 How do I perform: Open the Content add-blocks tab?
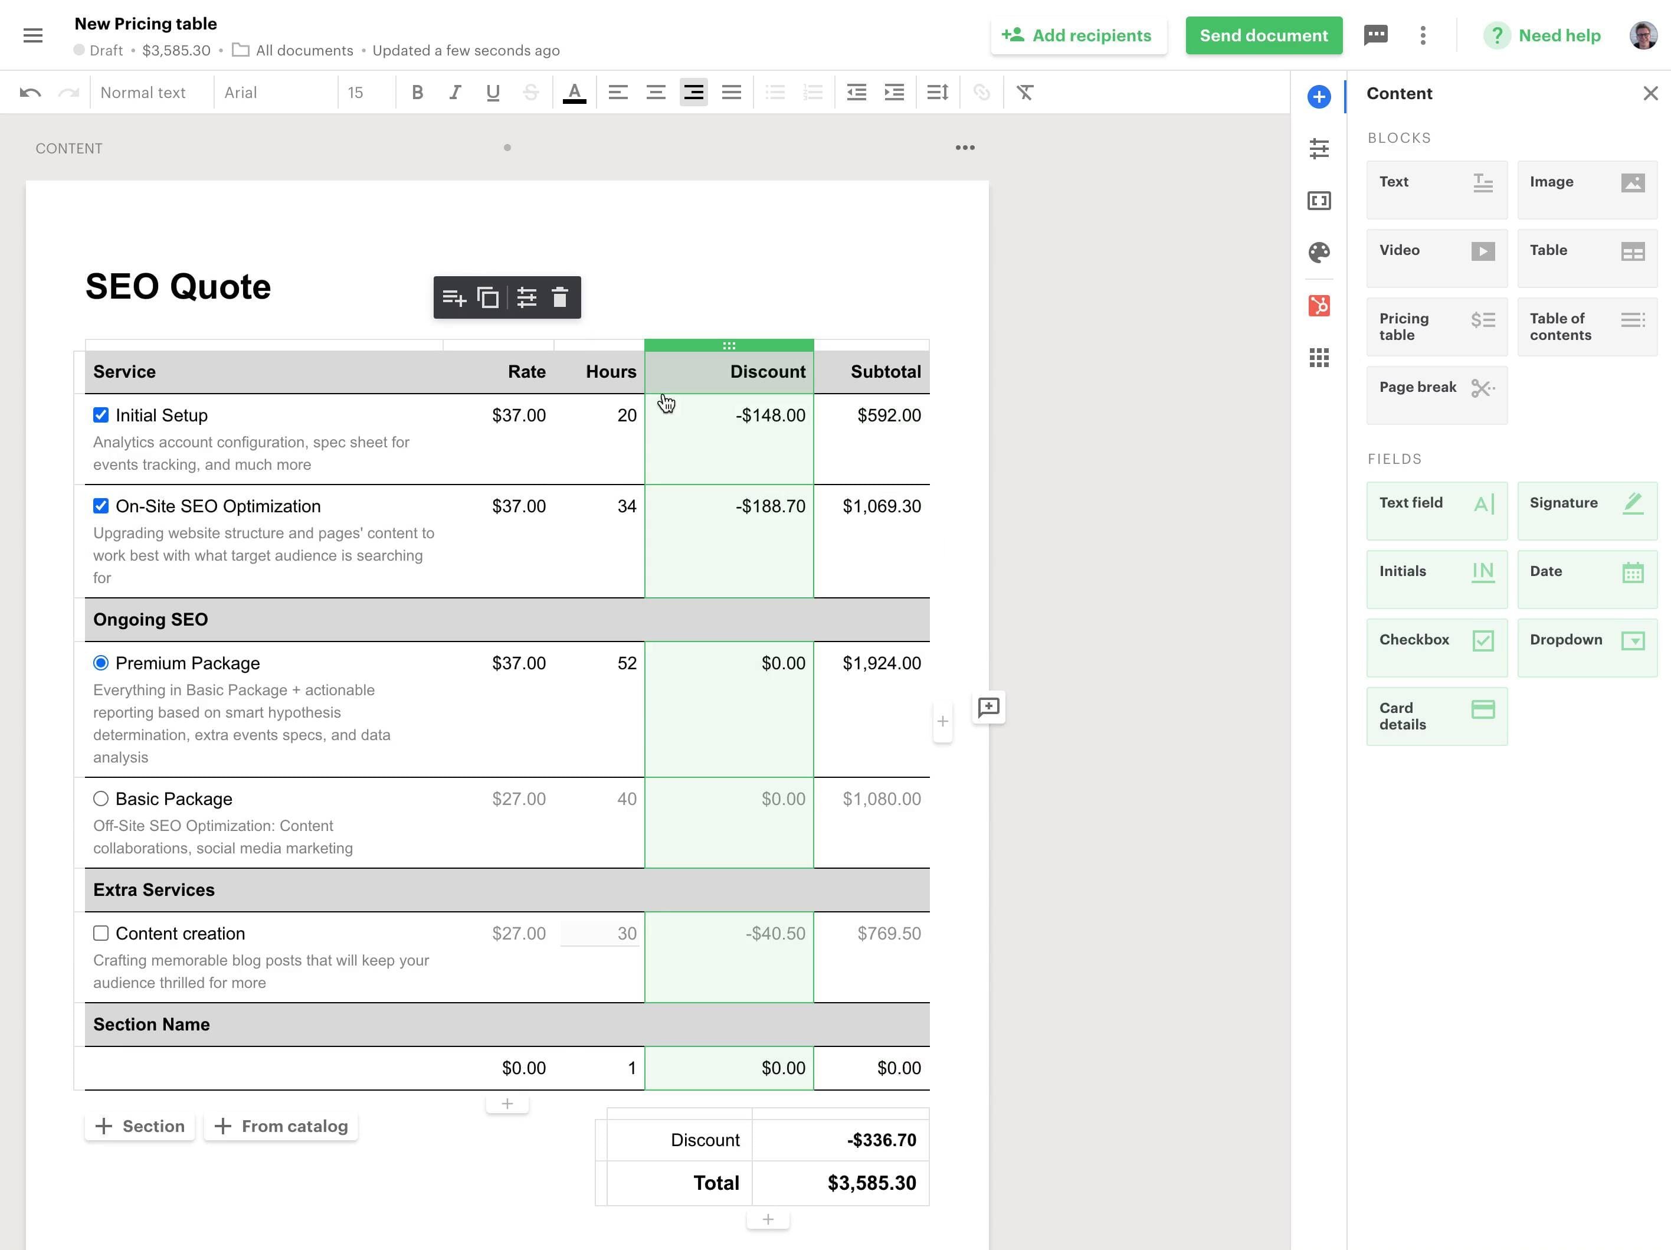1319,97
